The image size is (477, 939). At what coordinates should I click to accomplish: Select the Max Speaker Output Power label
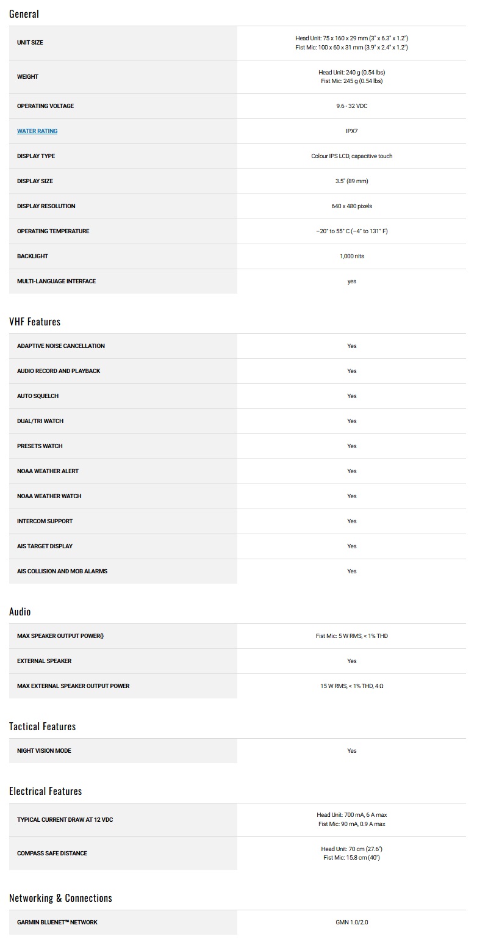tap(60, 636)
